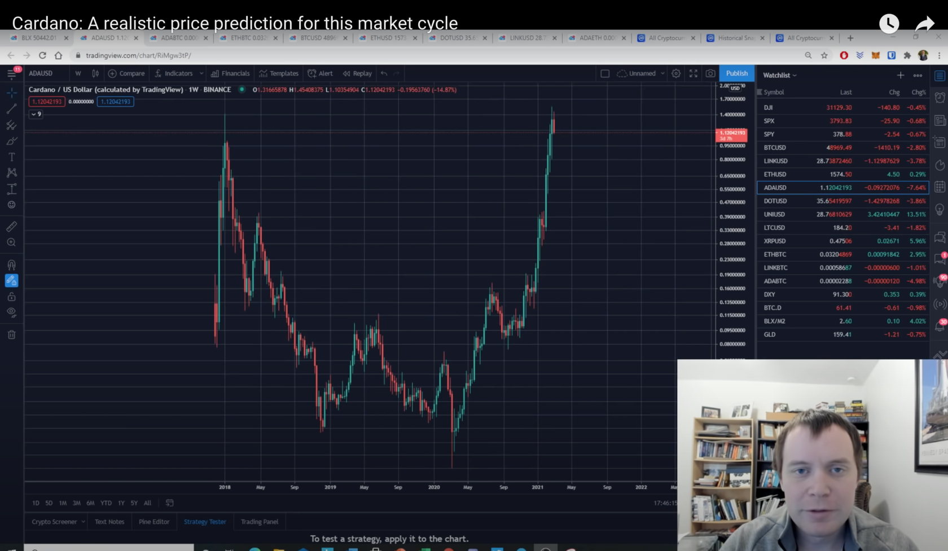The height and width of the screenshot is (551, 948).
Task: Select BTCUSD in the watchlist
Action: coord(842,148)
